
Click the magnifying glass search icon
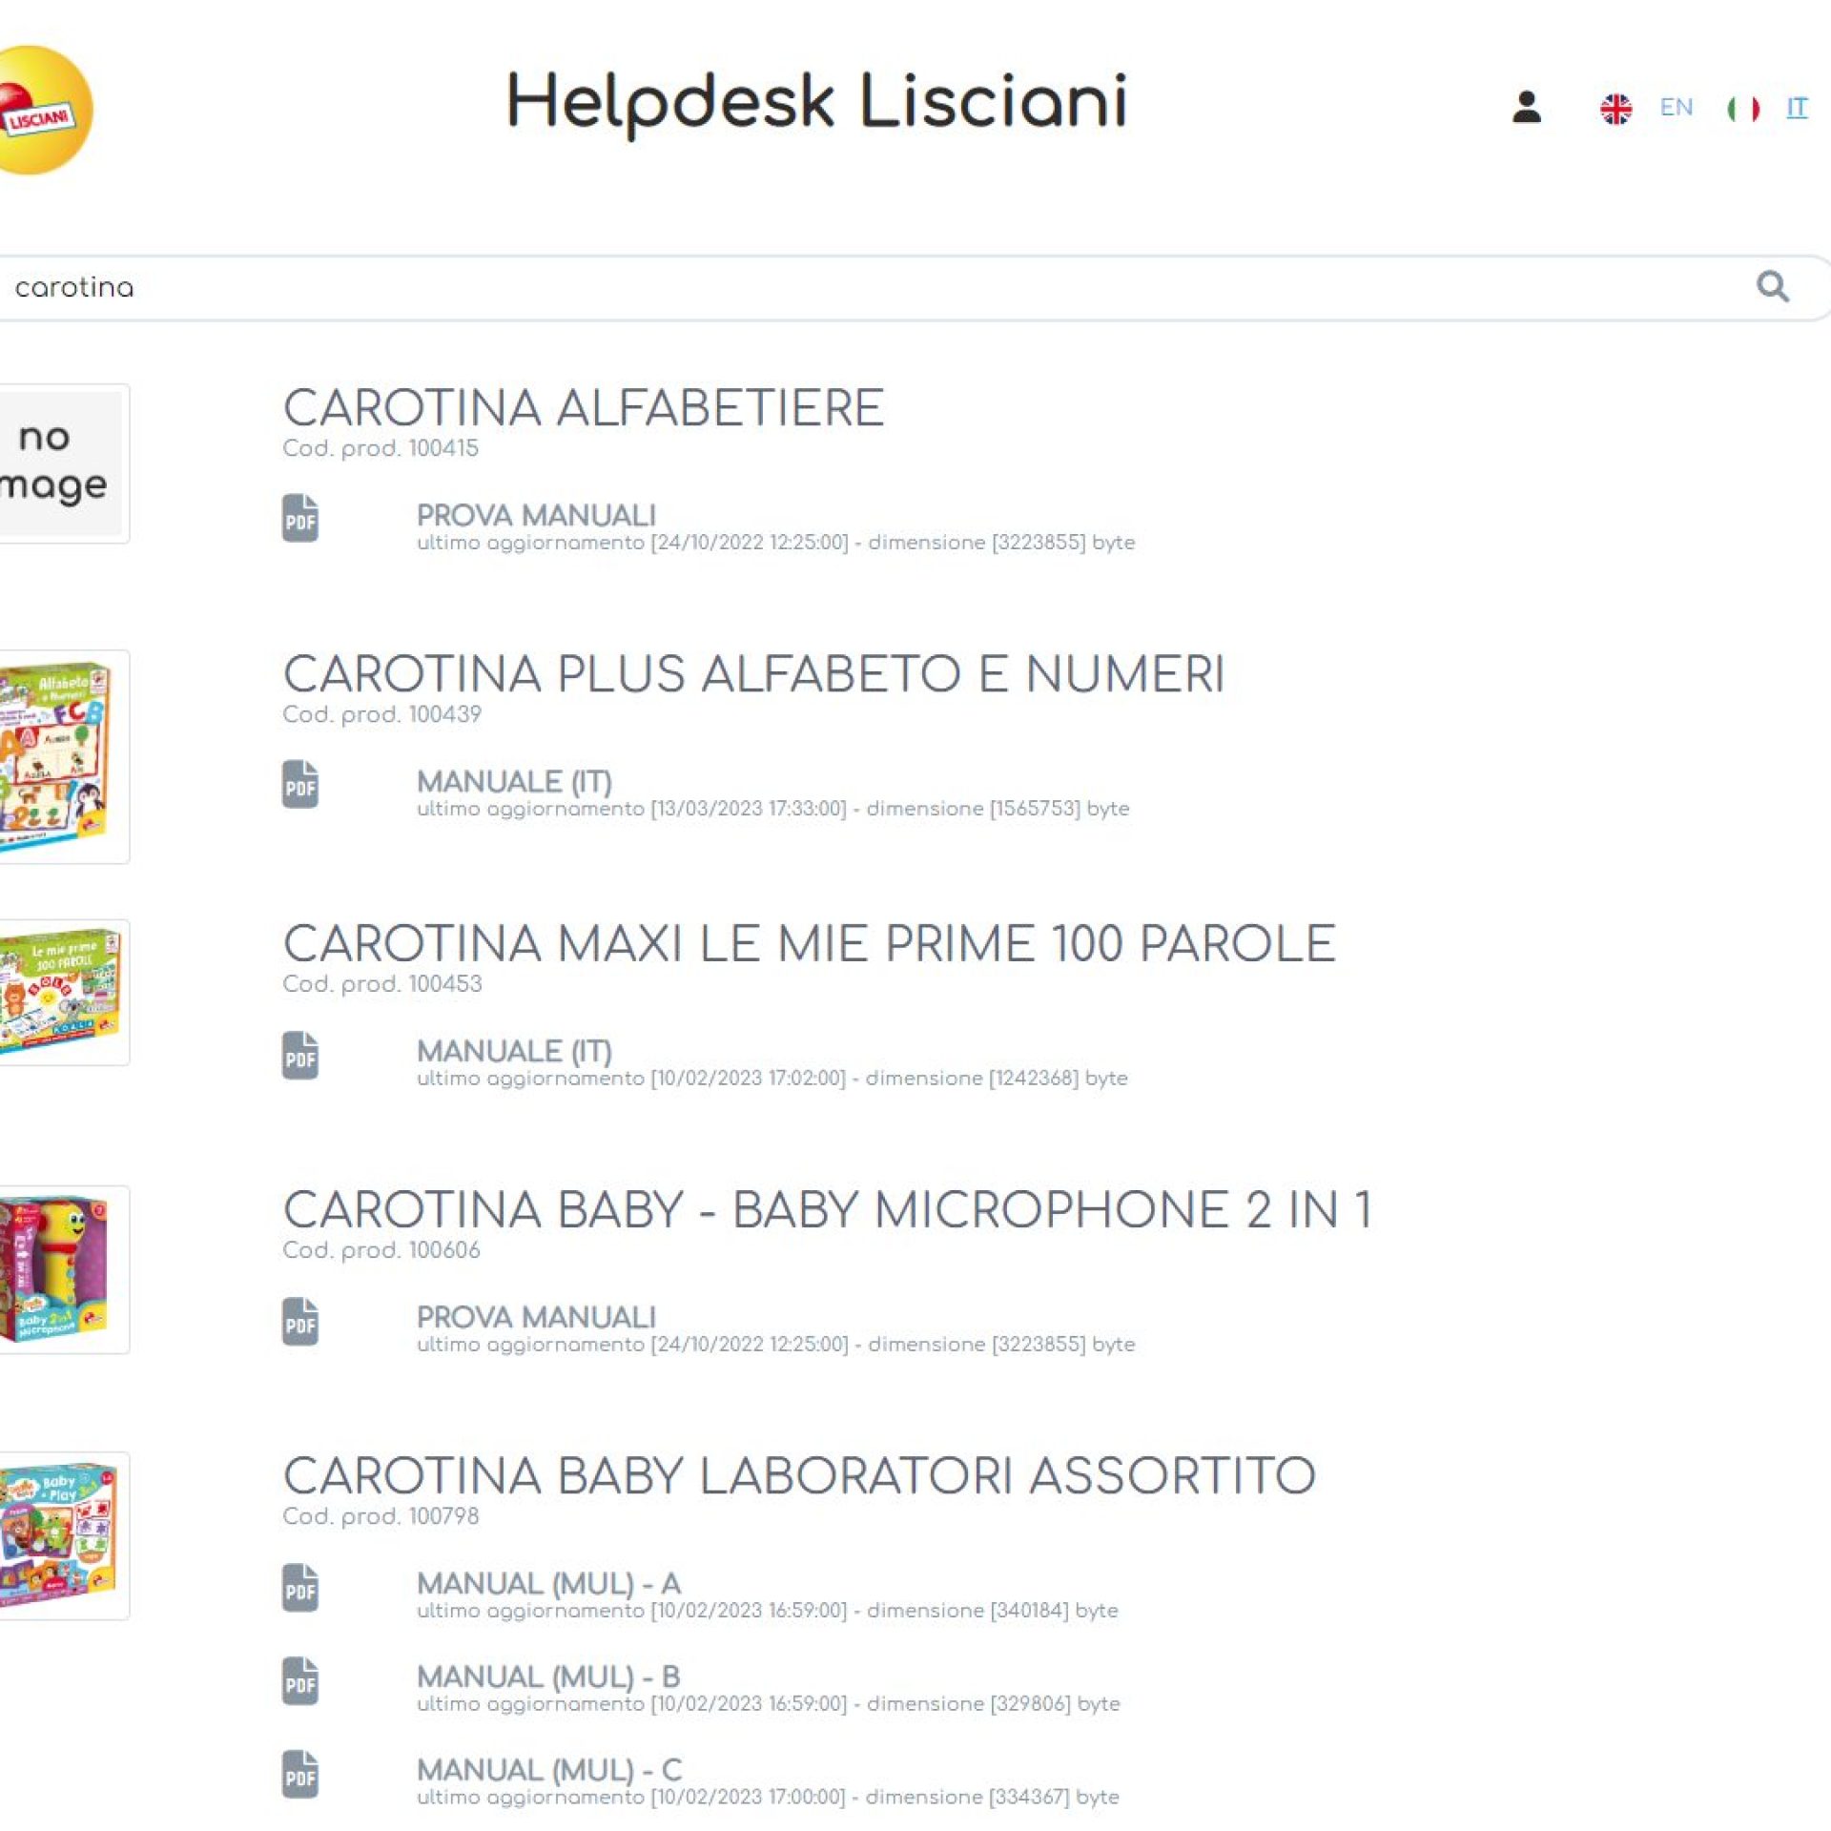[x=1772, y=286]
